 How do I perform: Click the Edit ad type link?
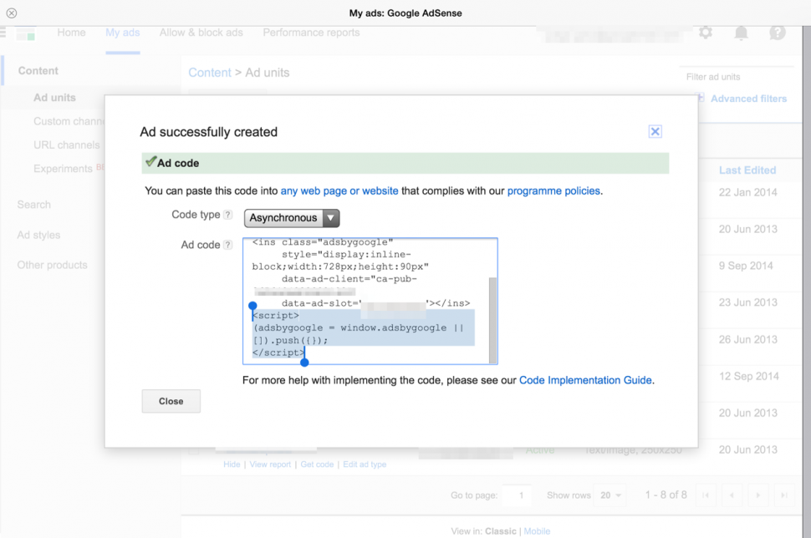[x=365, y=464]
